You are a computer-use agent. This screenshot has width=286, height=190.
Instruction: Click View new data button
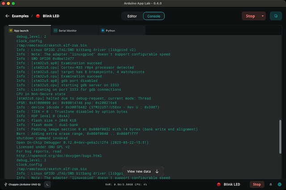pyautogui.click(x=143, y=171)
